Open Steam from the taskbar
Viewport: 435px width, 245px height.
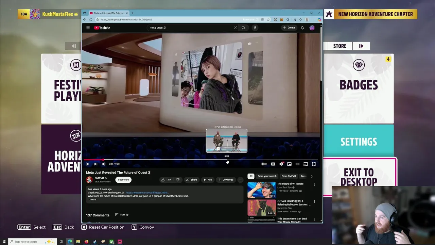click(94, 242)
